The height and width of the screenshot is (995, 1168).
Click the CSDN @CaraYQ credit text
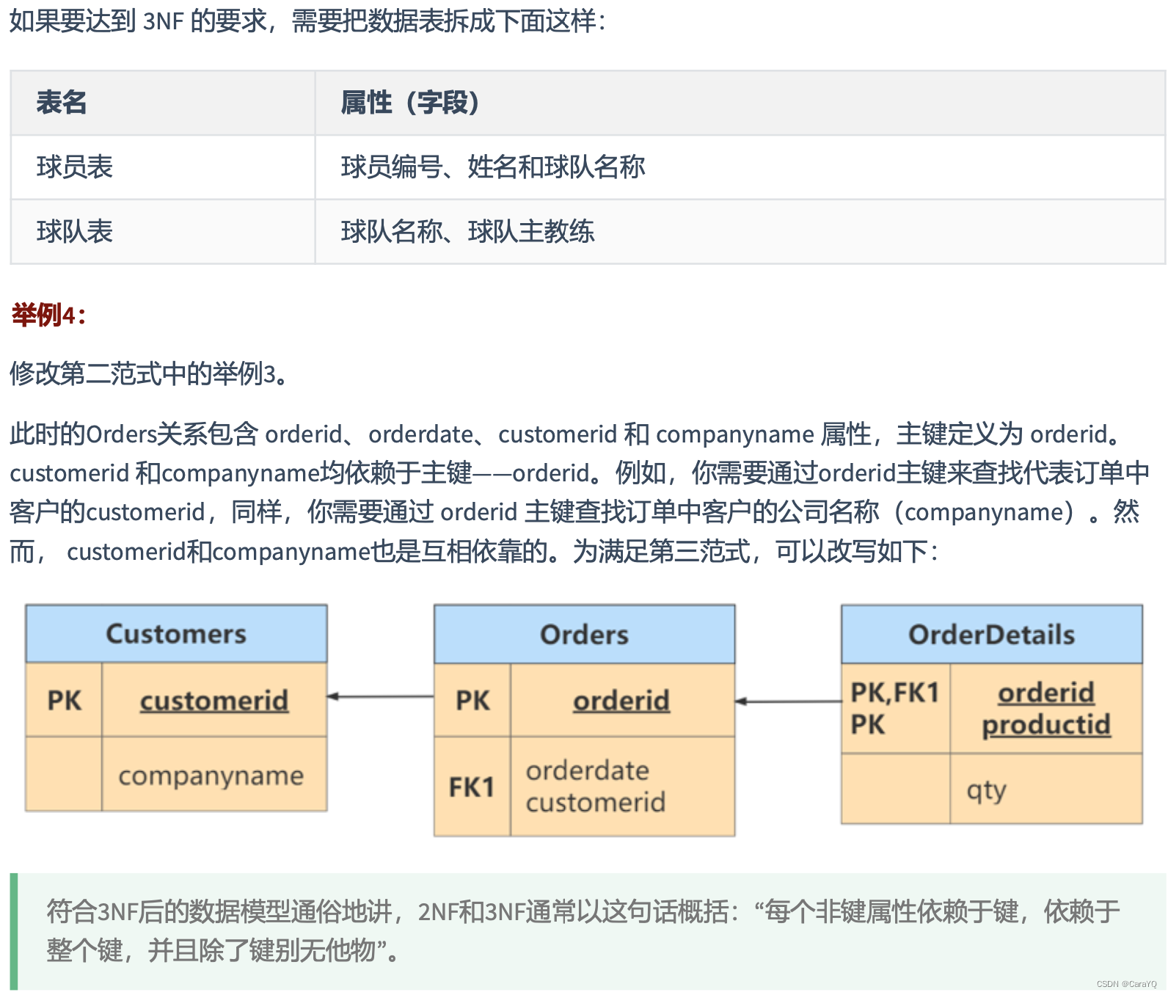pos(1126,984)
